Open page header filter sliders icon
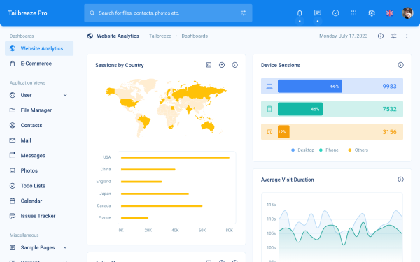The height and width of the screenshot is (262, 420). click(x=393, y=36)
